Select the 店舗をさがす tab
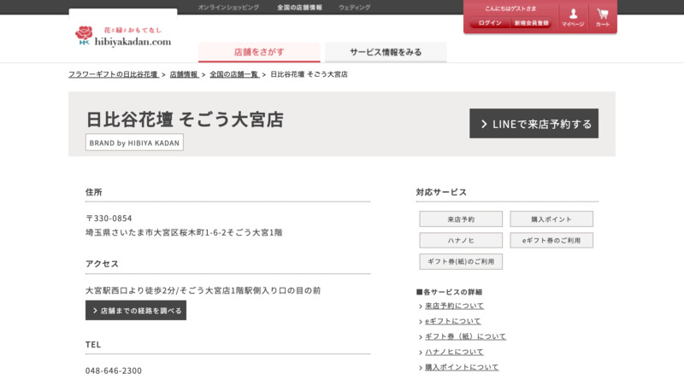This screenshot has height=385, width=684. pyautogui.click(x=259, y=52)
